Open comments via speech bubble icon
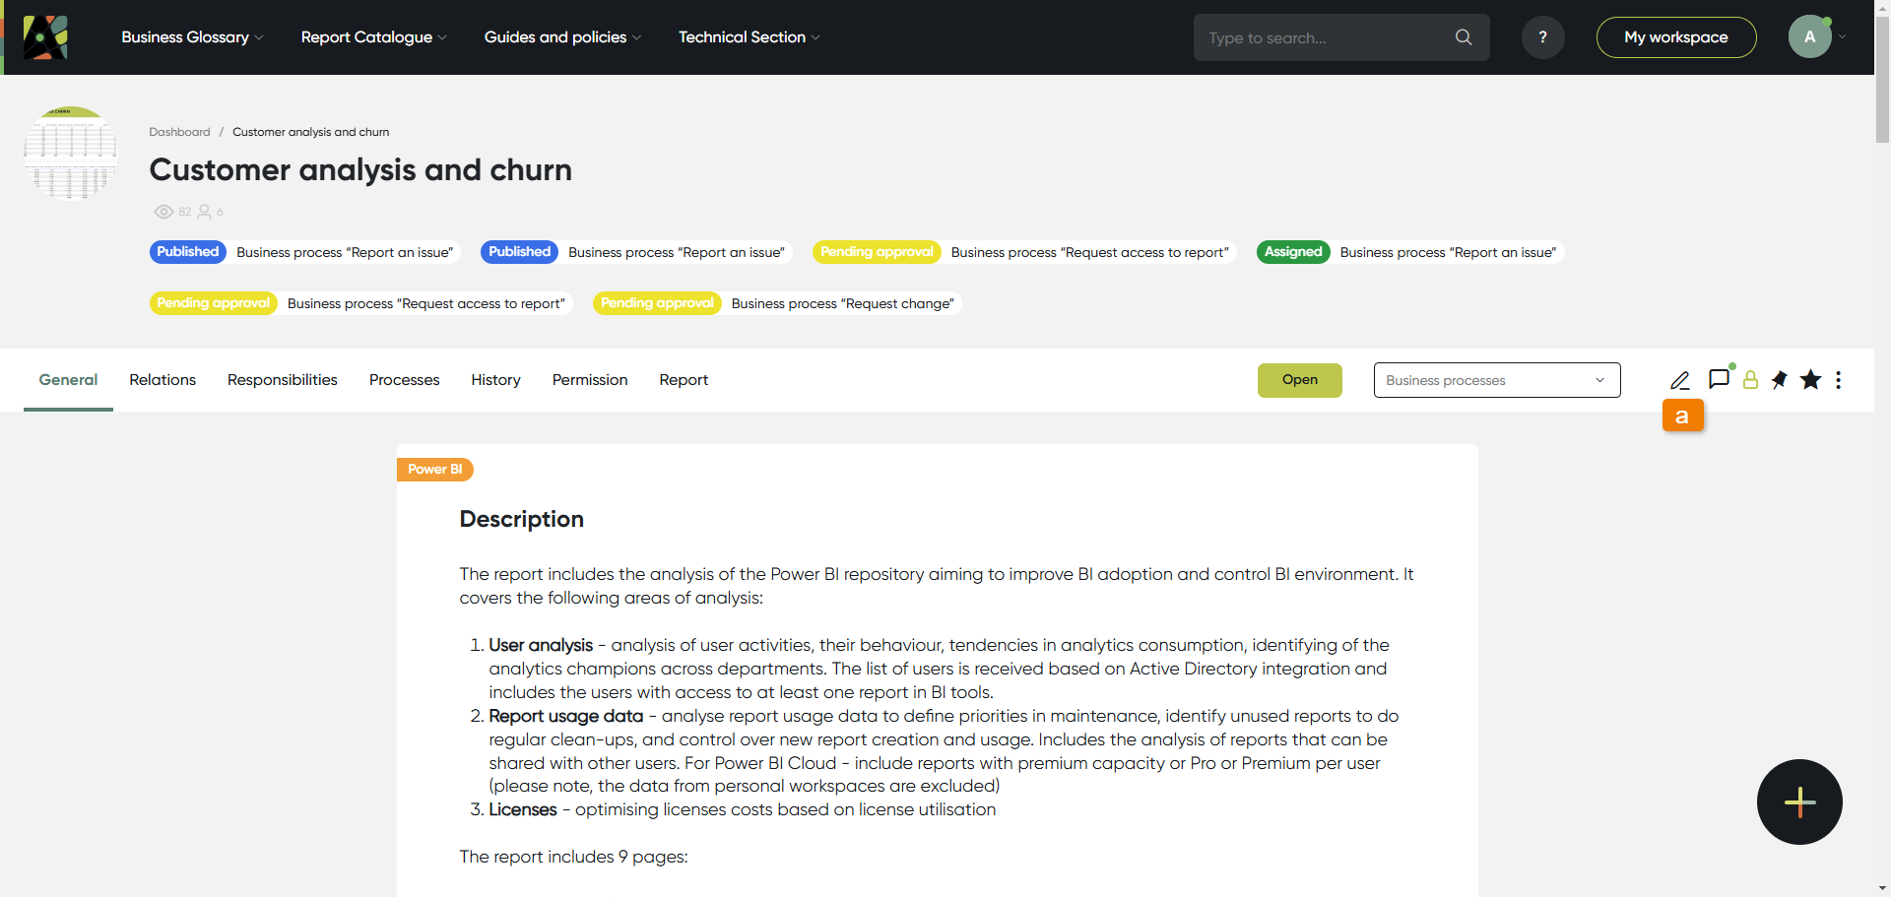1891x897 pixels. point(1719,379)
